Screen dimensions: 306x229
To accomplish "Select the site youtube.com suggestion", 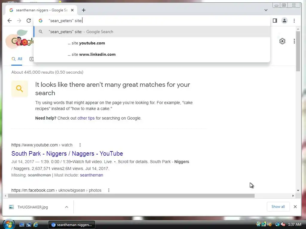I will pyautogui.click(x=152, y=43).
